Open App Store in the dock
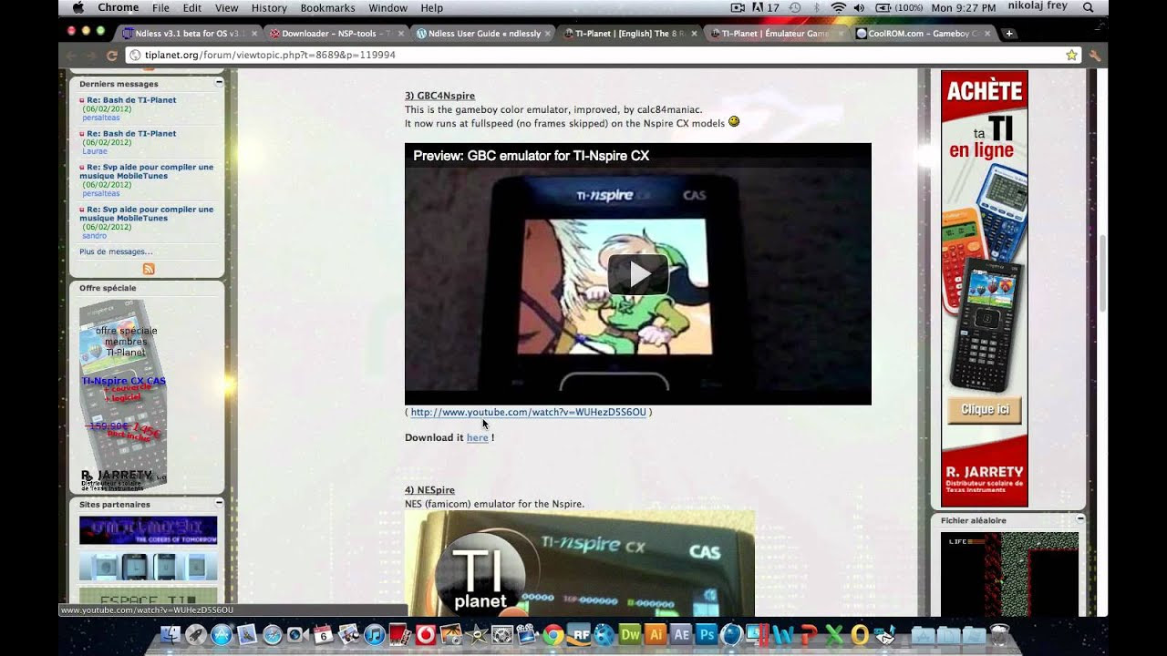The image size is (1167, 656). click(222, 635)
